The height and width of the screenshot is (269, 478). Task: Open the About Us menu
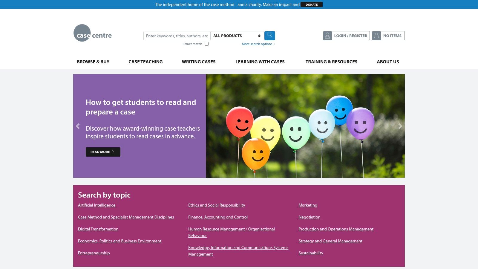pyautogui.click(x=388, y=62)
